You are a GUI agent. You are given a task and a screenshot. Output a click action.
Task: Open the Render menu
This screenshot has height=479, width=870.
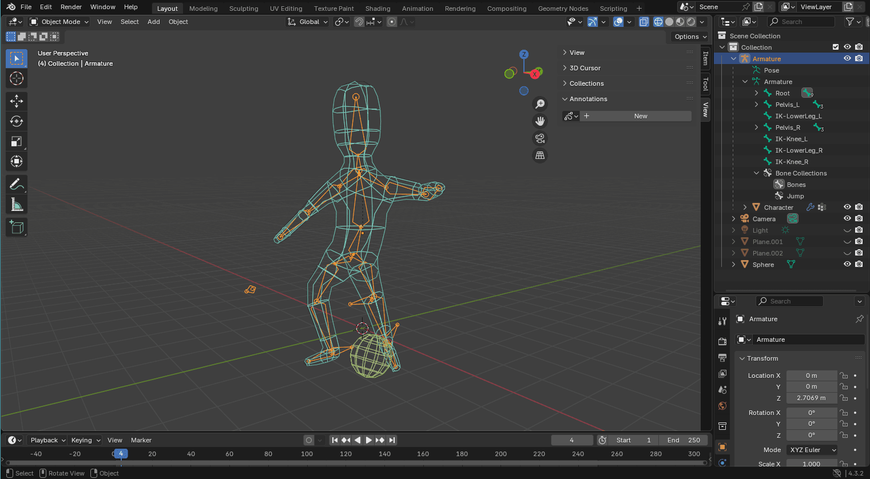(71, 7)
